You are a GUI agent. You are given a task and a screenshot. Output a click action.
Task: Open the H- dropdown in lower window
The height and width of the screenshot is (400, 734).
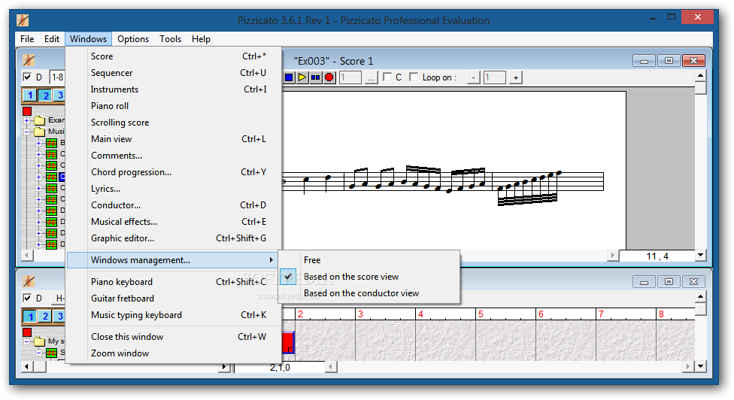point(59,298)
